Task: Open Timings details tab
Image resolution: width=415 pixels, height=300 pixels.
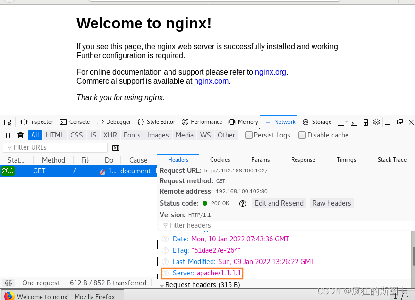Action: (x=346, y=160)
